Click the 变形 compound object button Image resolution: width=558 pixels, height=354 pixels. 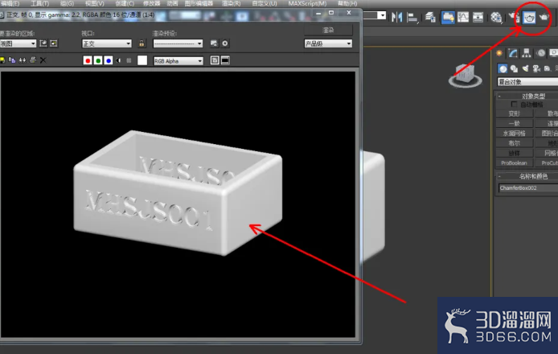[x=515, y=113]
